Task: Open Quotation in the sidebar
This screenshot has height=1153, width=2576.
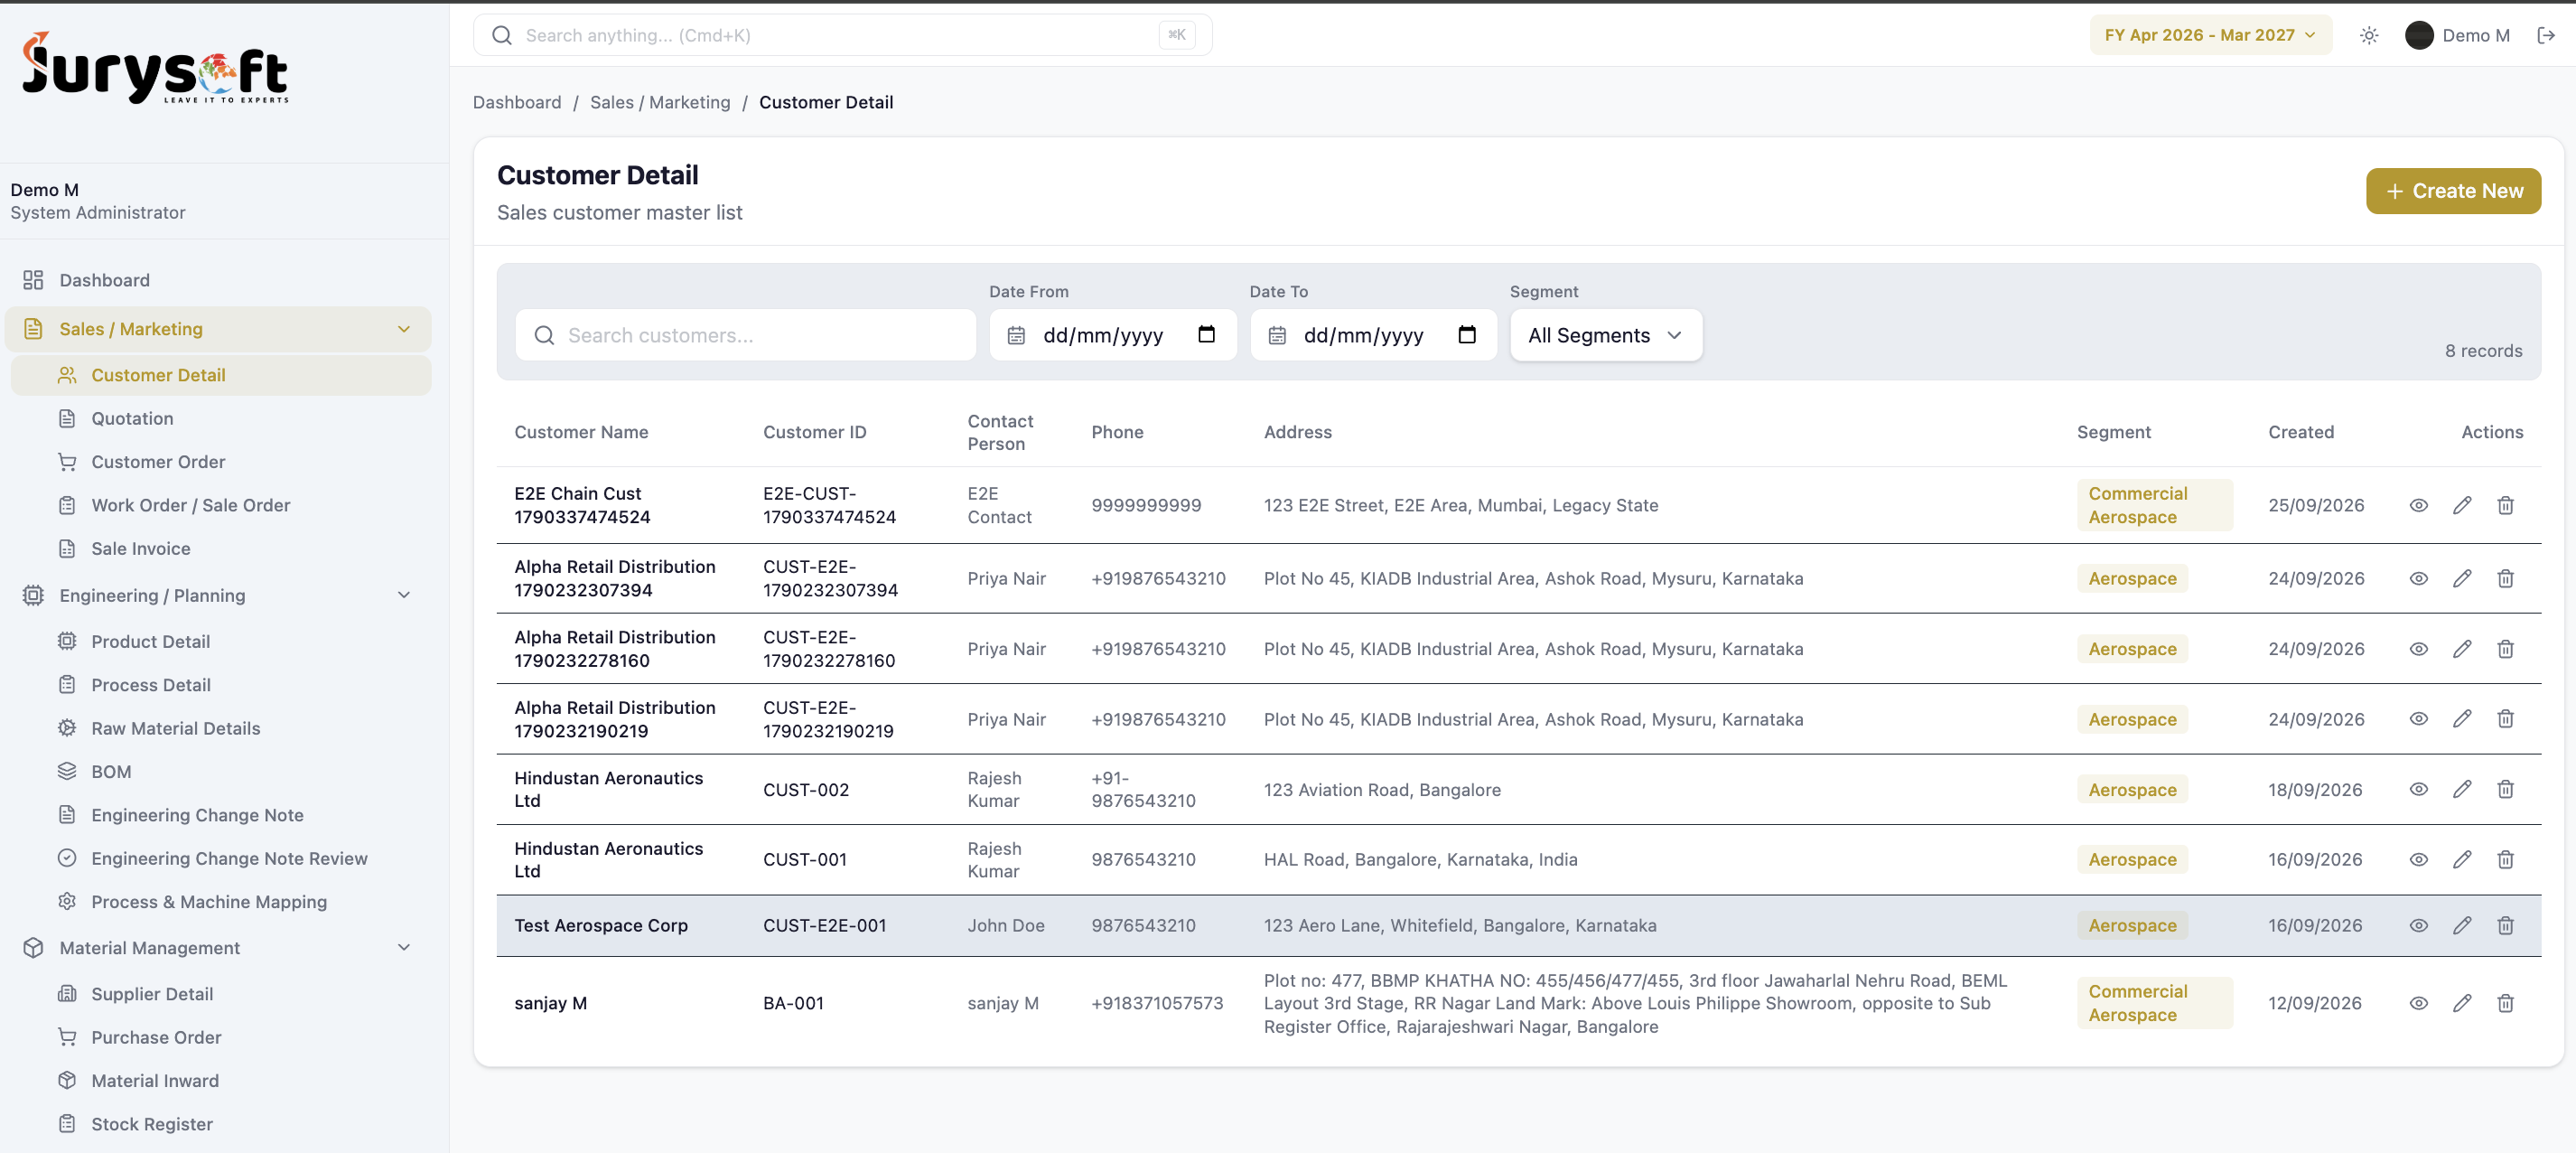Action: [x=132, y=418]
